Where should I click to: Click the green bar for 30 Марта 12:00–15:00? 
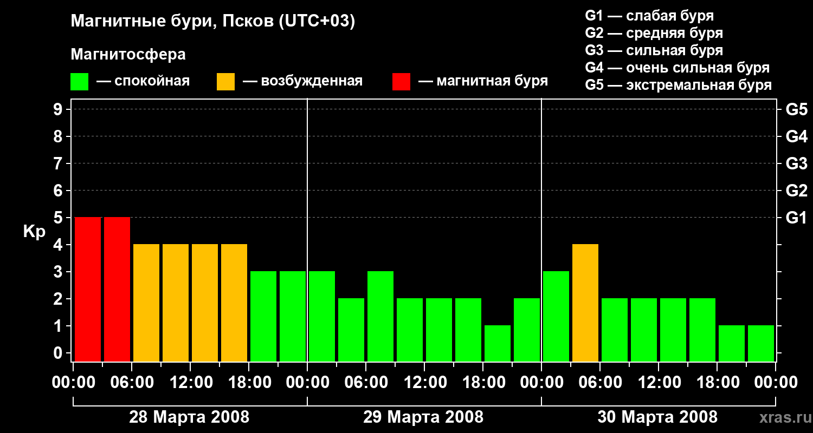pos(673,330)
